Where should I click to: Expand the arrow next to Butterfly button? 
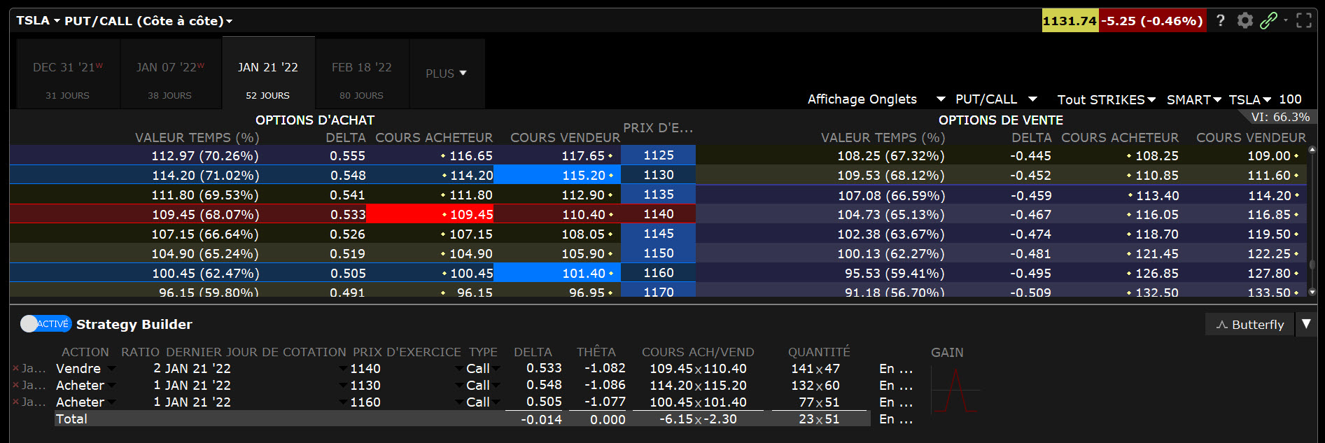click(x=1306, y=324)
